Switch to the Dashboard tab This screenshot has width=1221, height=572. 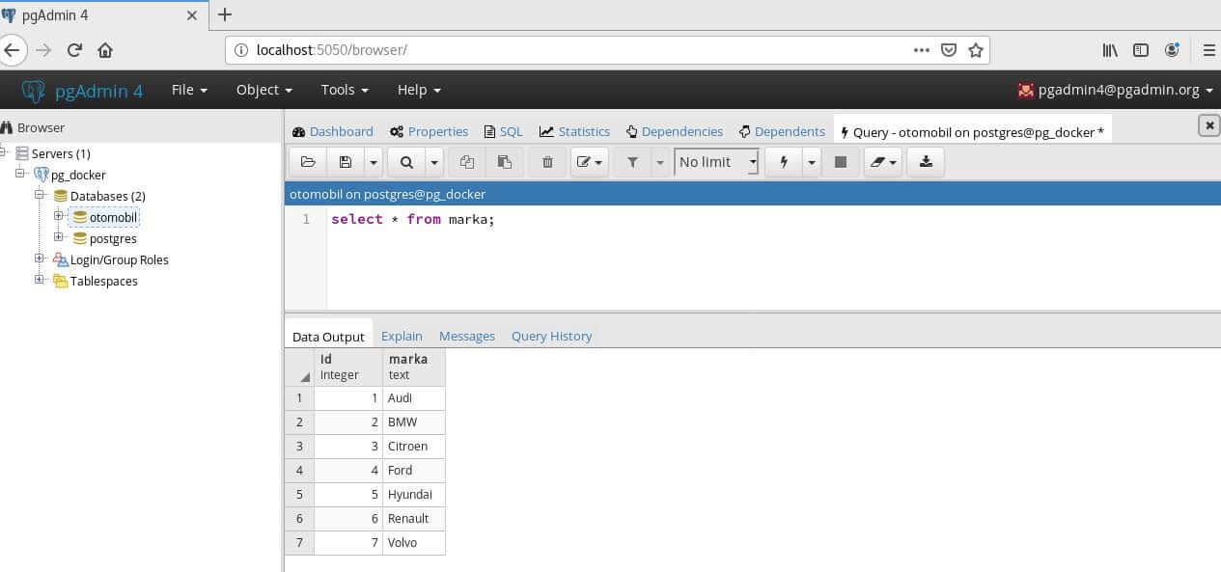tap(333, 131)
